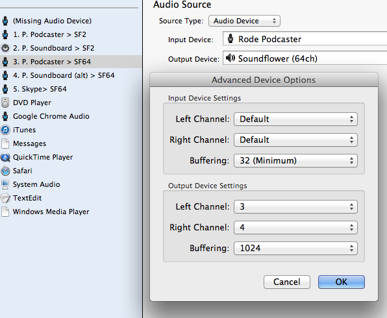Choose output Left Channel 3 popup
Image resolution: width=387 pixels, height=318 pixels.
tap(295, 207)
